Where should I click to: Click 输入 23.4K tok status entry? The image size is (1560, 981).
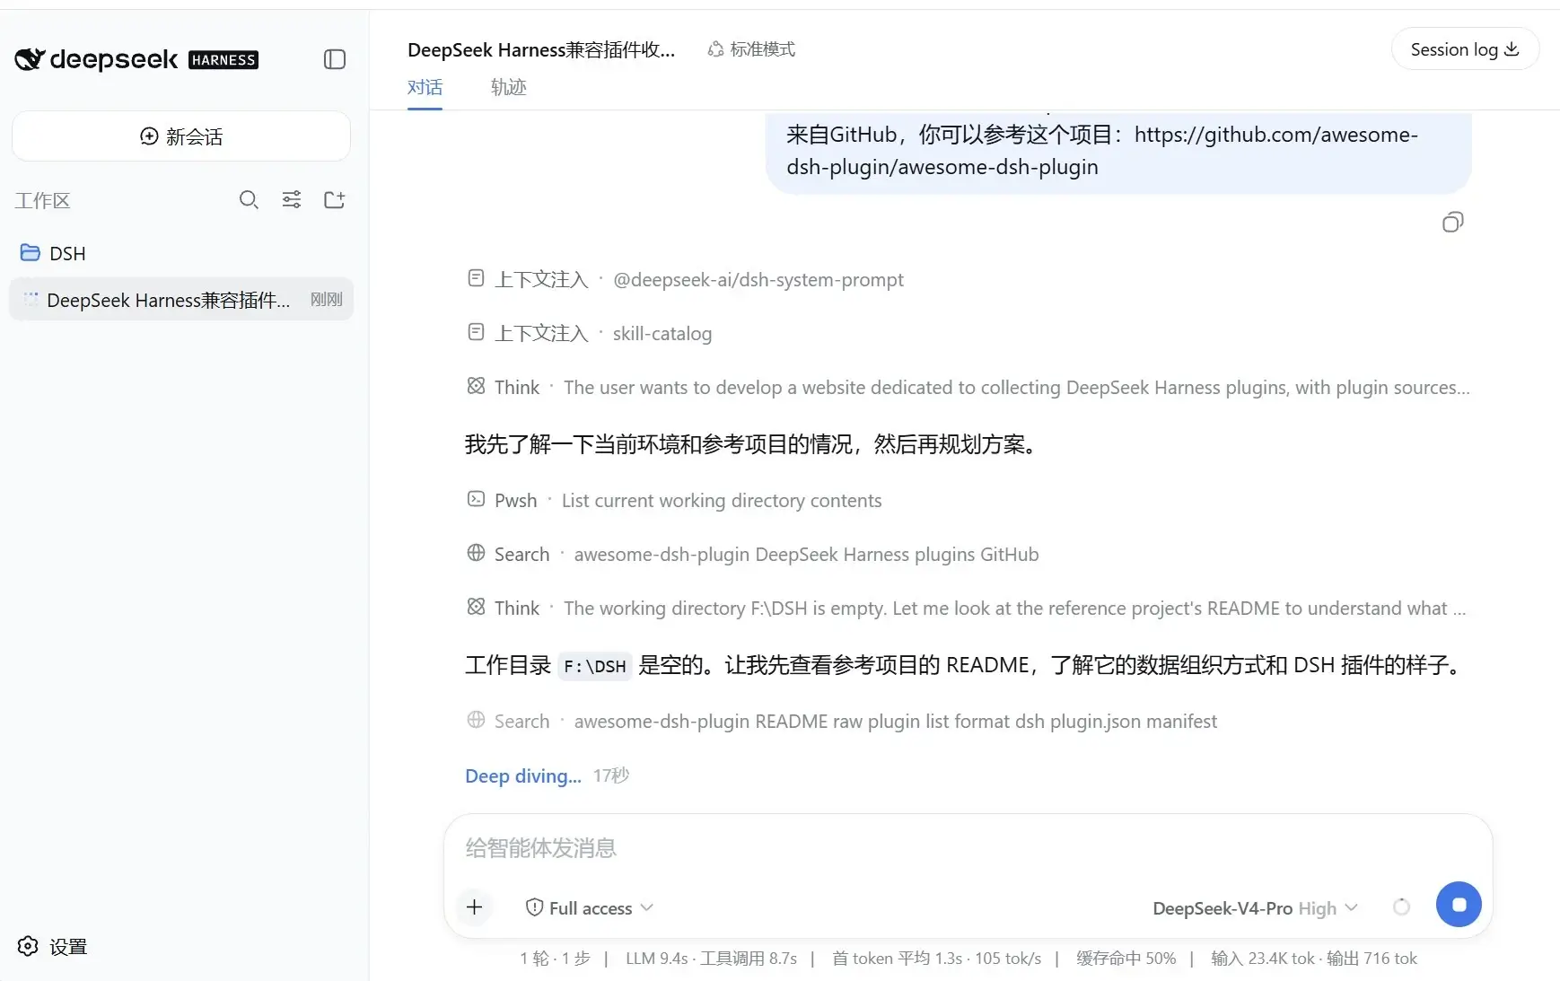(1263, 959)
